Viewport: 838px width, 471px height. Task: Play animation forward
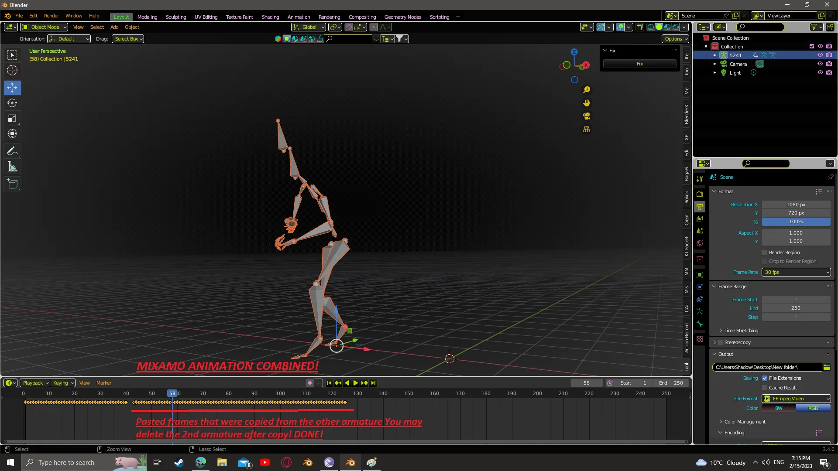tap(356, 383)
